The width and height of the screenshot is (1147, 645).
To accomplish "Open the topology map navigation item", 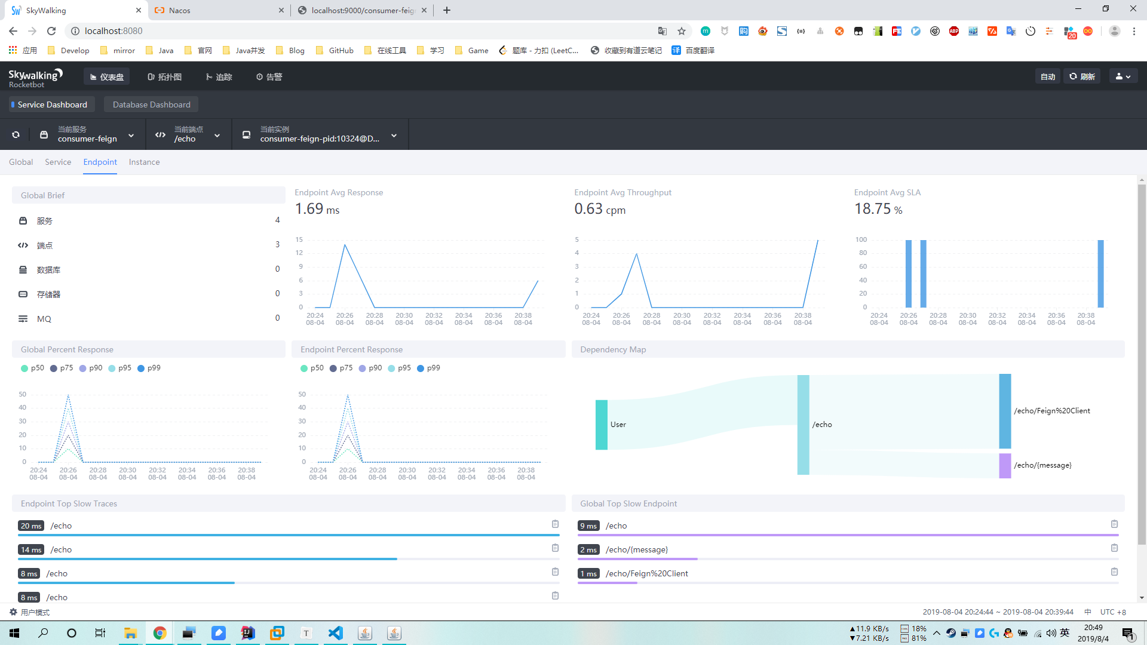I will click(164, 76).
